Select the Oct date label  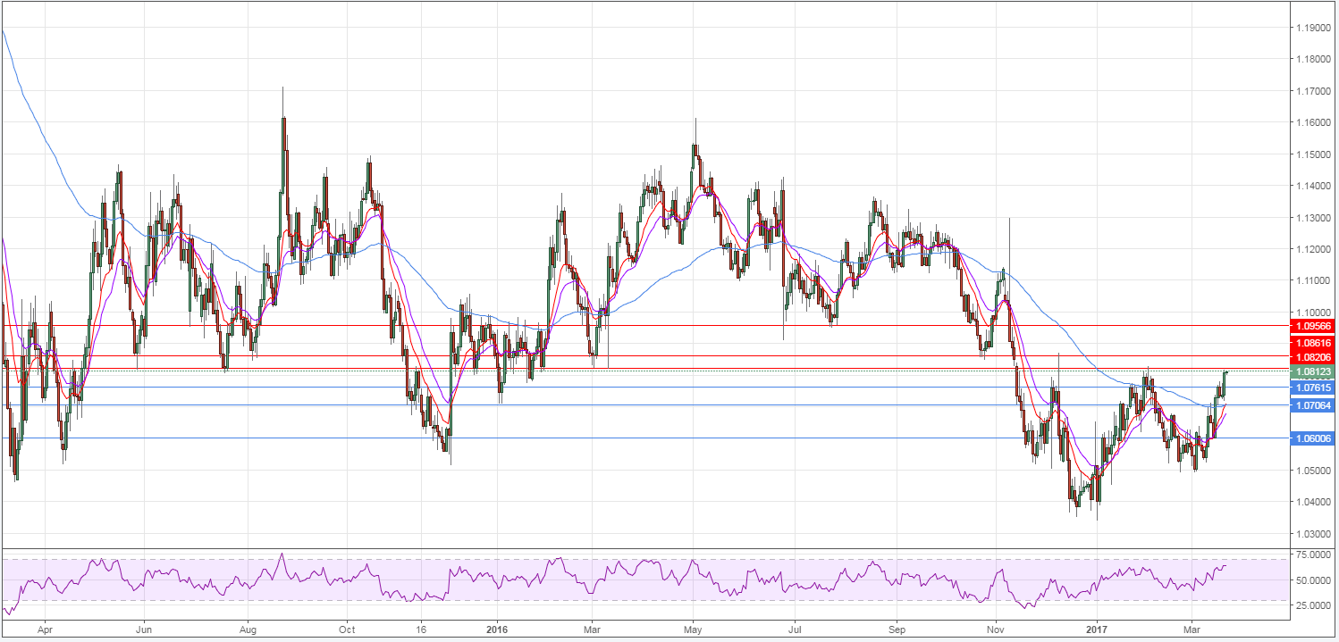pyautogui.click(x=347, y=630)
